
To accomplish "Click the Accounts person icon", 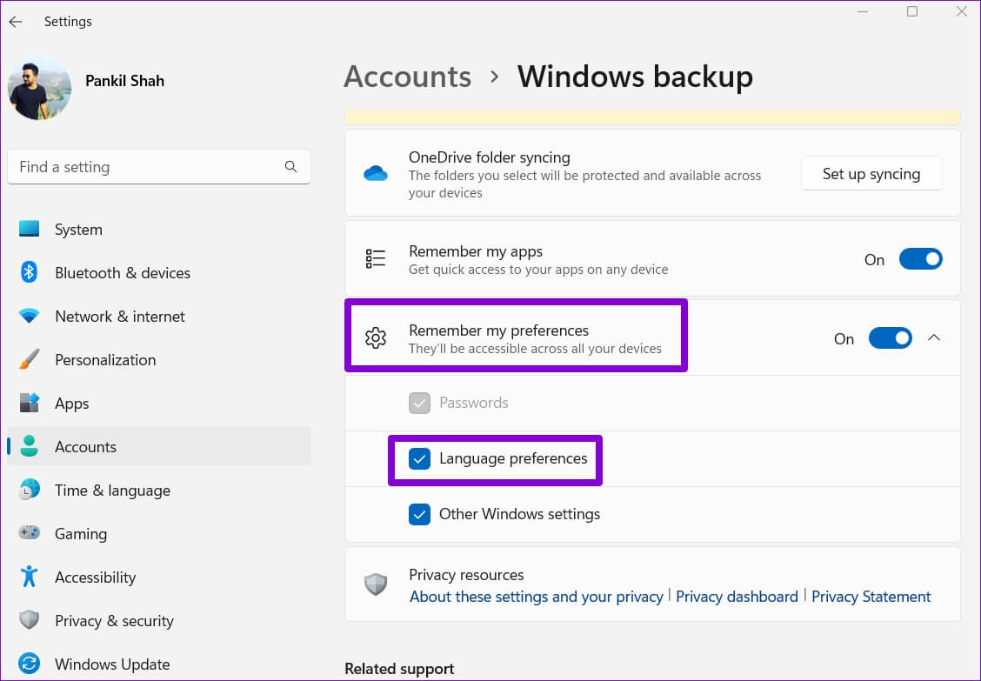I will pos(29,446).
